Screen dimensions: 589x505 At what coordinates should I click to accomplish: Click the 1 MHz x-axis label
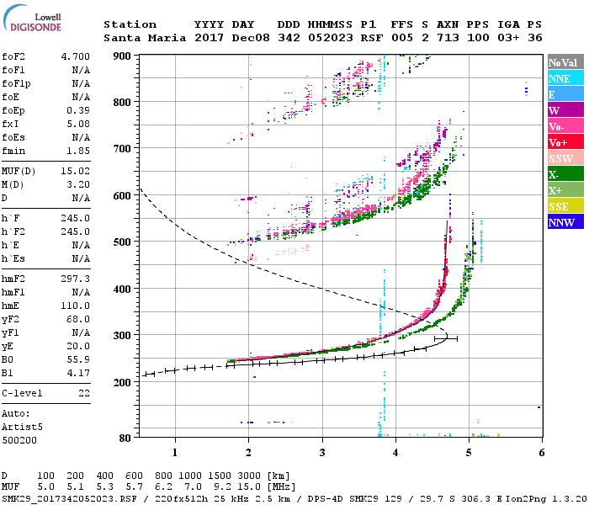(175, 453)
